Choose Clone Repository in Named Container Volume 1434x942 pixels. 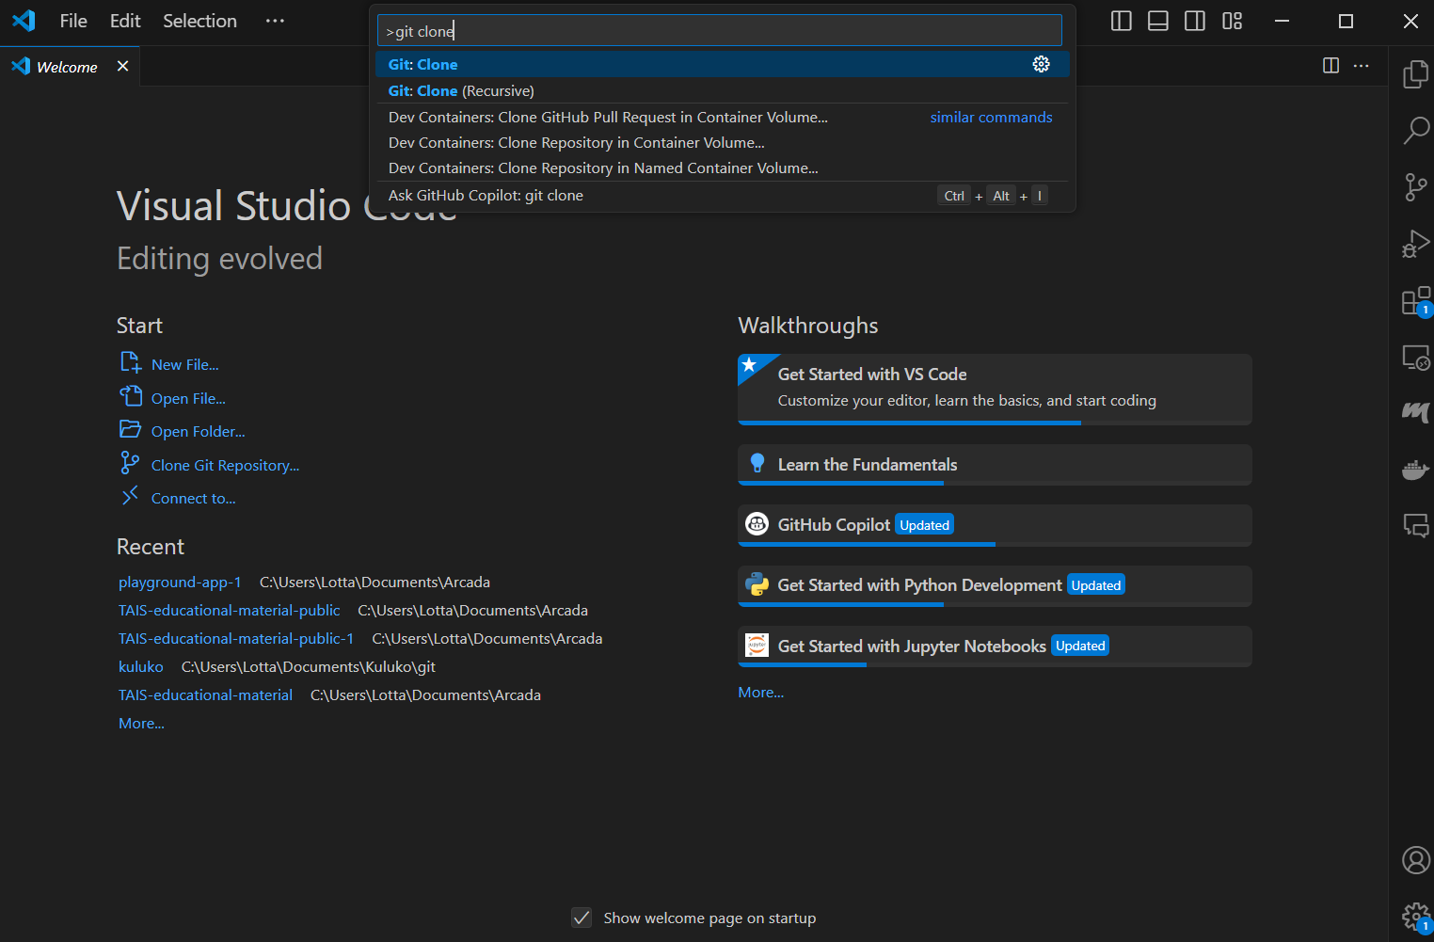[x=722, y=168]
